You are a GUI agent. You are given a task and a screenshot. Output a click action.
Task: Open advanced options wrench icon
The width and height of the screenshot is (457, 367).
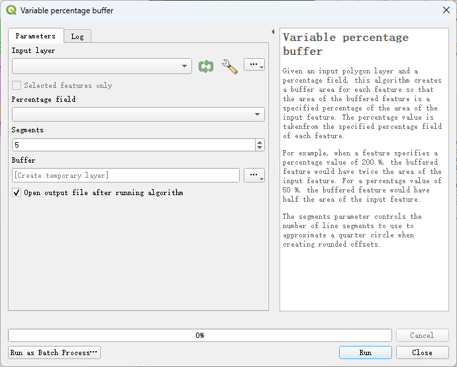click(x=230, y=66)
